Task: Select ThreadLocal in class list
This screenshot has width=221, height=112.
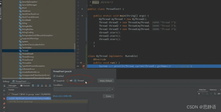Action: [x=27, y=60]
